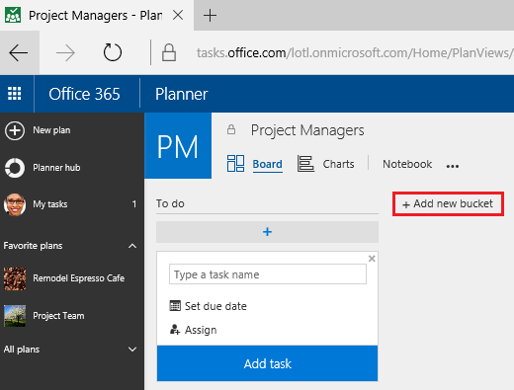The width and height of the screenshot is (514, 390).
Task: Click the Charts bar icon
Action: (305, 164)
